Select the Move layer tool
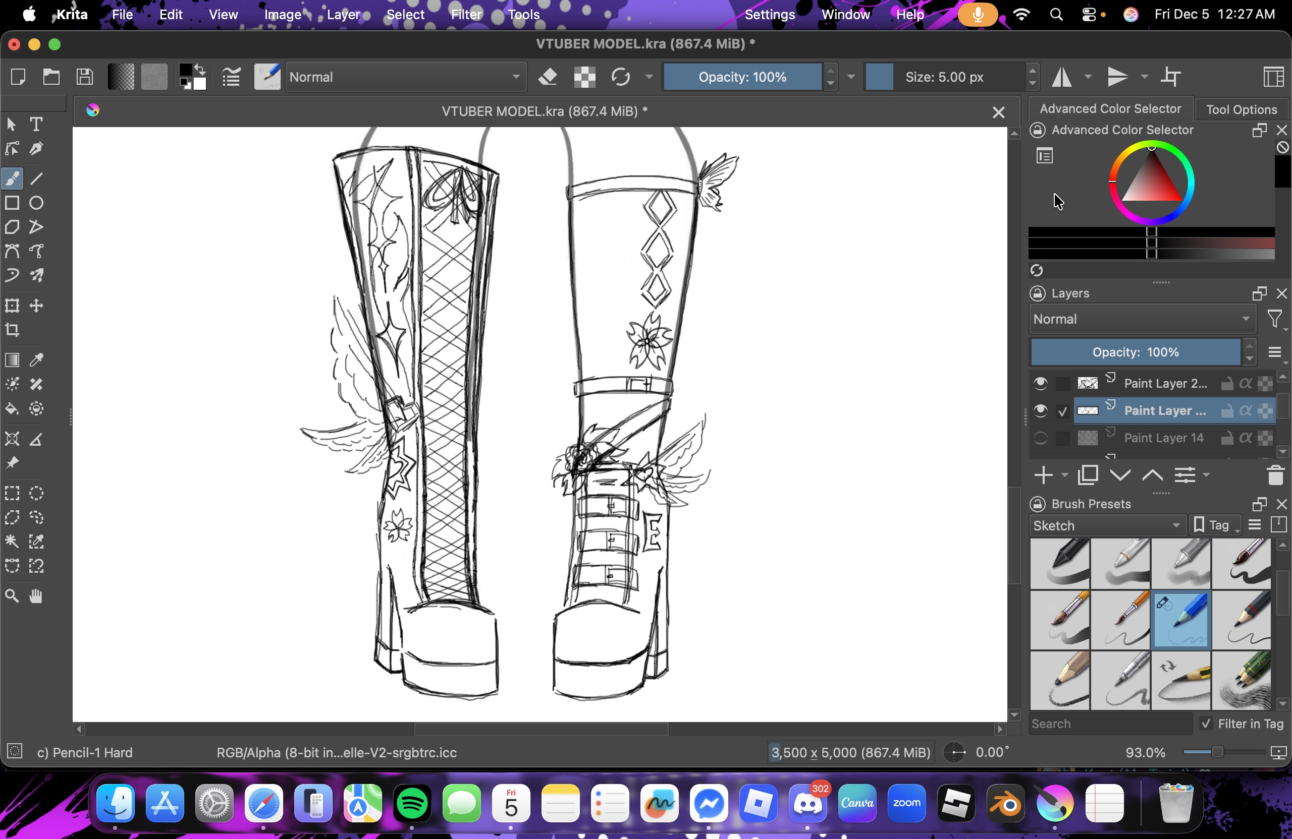 pos(36,306)
